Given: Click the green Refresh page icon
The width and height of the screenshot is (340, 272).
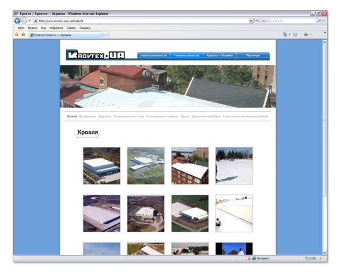Looking at the screenshot, I should 257,21.
